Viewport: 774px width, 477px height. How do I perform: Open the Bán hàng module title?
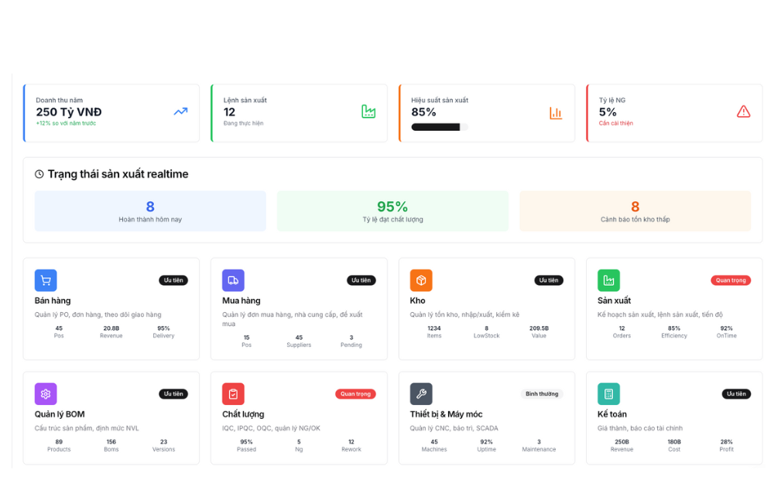click(x=53, y=300)
